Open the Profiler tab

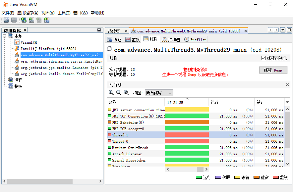(195, 39)
